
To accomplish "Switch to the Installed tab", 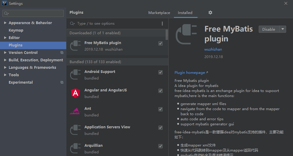I will (x=185, y=13).
